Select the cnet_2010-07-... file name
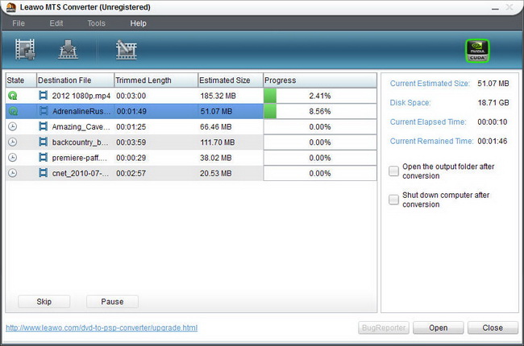Viewport: 524px width, 346px height. pyautogui.click(x=80, y=173)
